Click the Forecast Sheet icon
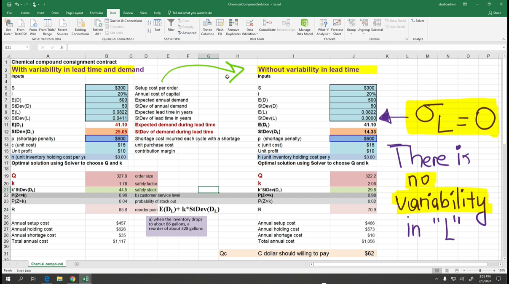The image size is (509, 284). click(x=337, y=26)
